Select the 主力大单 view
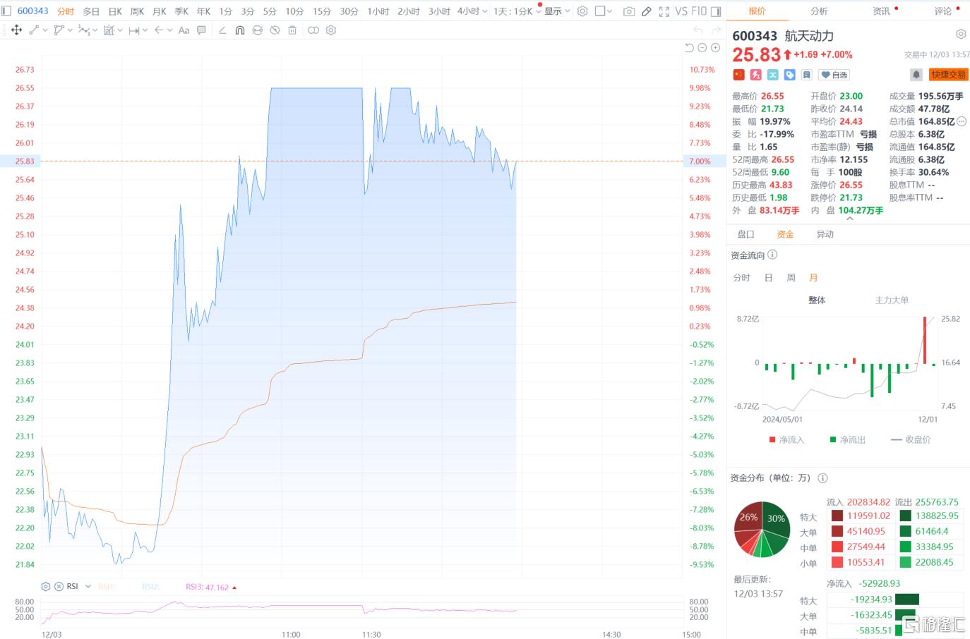Viewport: 970px width, 639px height. click(x=892, y=300)
